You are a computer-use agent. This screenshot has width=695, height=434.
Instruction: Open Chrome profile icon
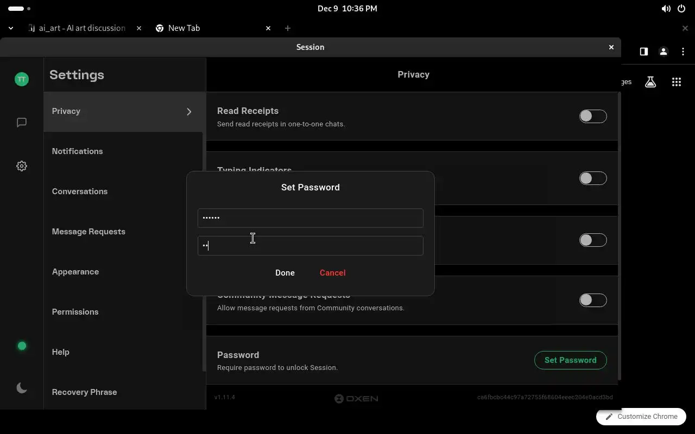click(x=663, y=52)
